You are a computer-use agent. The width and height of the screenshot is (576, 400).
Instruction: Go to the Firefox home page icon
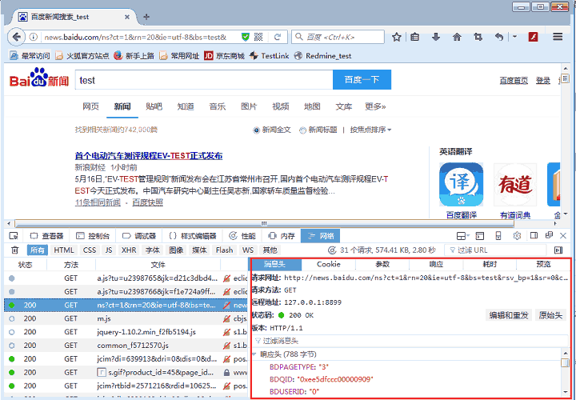tap(457, 37)
